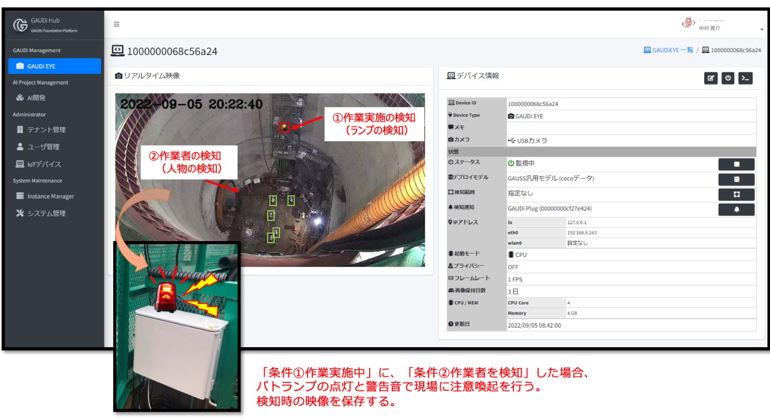This screenshot has width=770, height=419.
Task: Click the wlan0 value 設定なし
Action: (x=578, y=243)
